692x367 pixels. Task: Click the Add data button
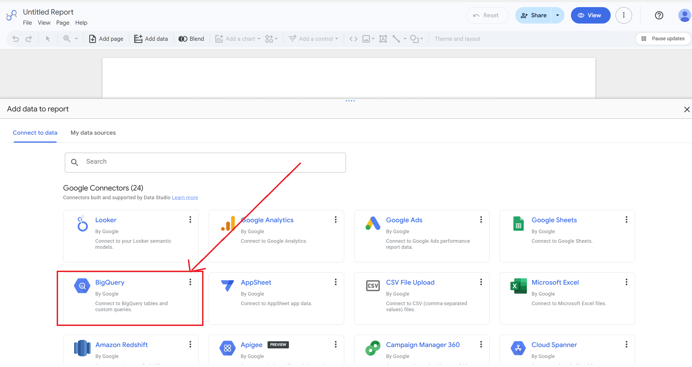(151, 39)
